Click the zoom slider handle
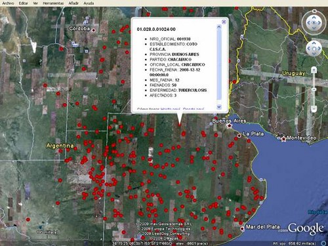328x246 pixels. (314, 89)
